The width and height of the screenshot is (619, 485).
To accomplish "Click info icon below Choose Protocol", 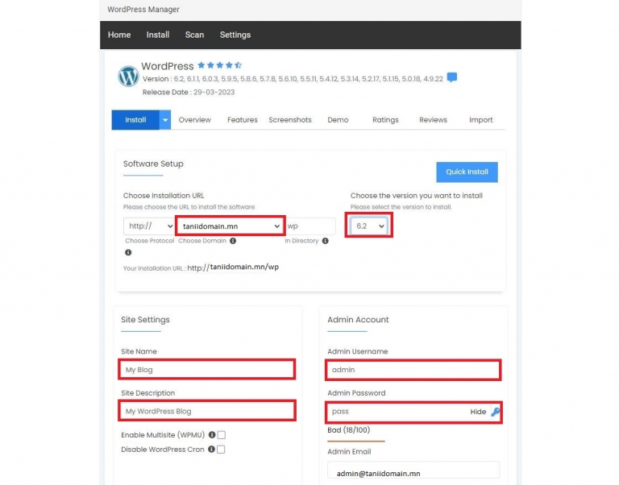I will tap(128, 252).
